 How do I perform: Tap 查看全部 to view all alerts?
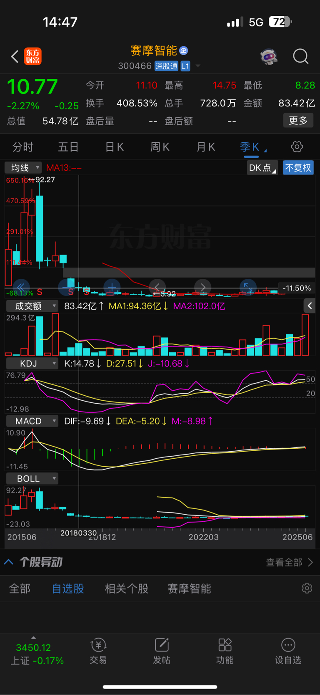[x=289, y=562]
